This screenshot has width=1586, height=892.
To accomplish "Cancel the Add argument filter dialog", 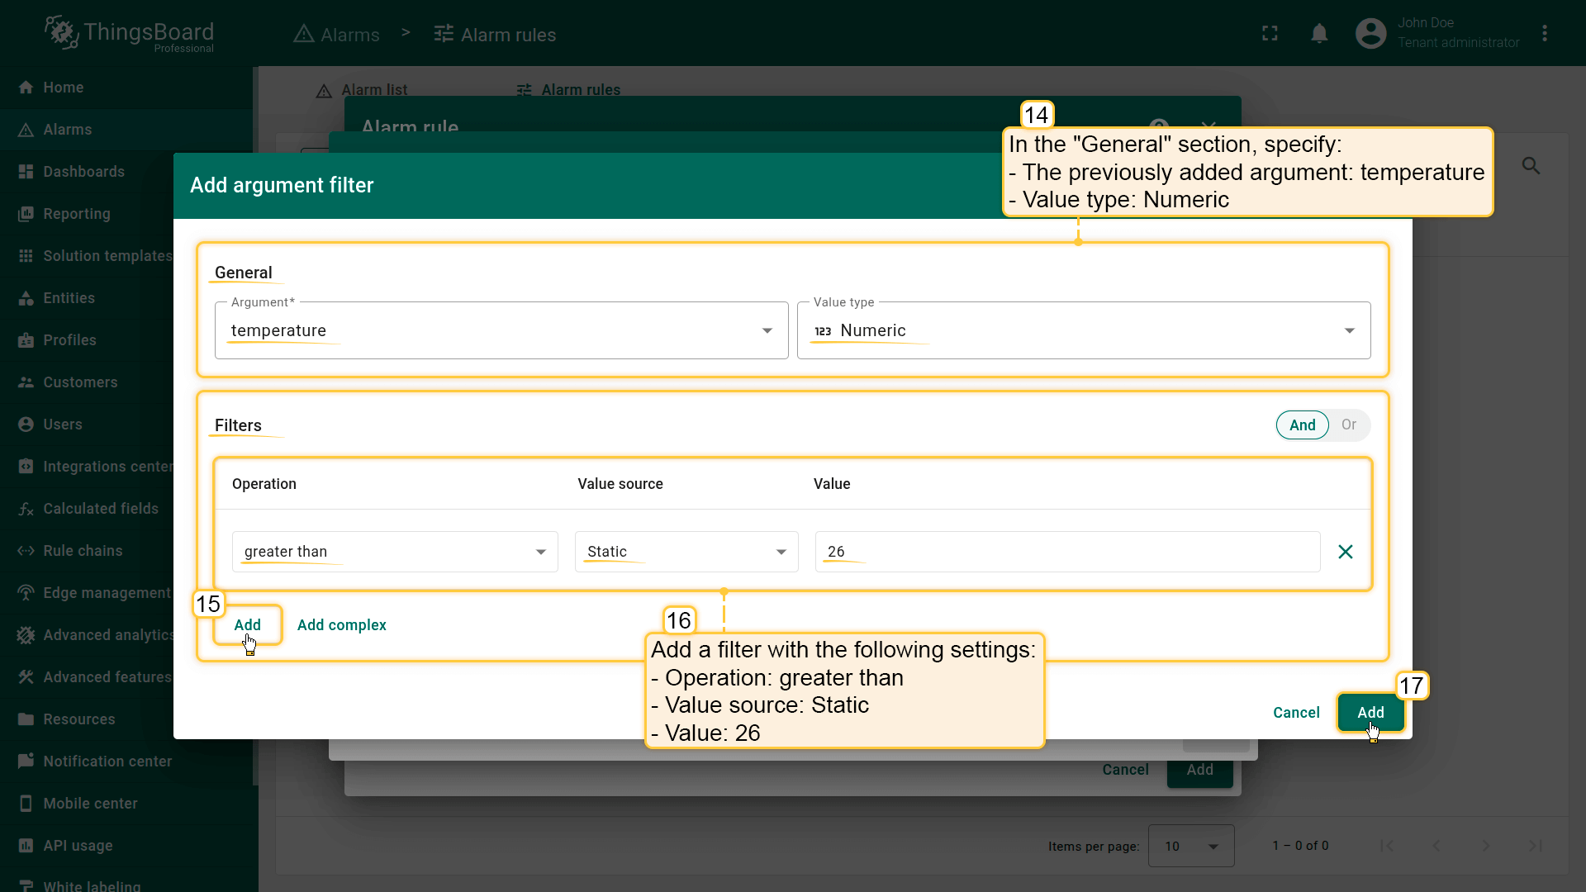I will tap(1295, 713).
